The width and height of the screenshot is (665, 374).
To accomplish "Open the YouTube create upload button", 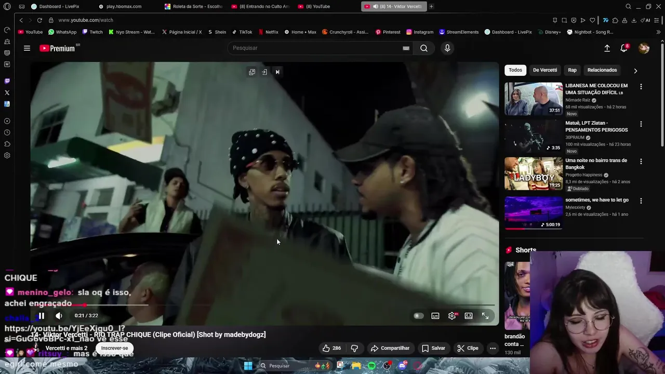I will tap(607, 48).
